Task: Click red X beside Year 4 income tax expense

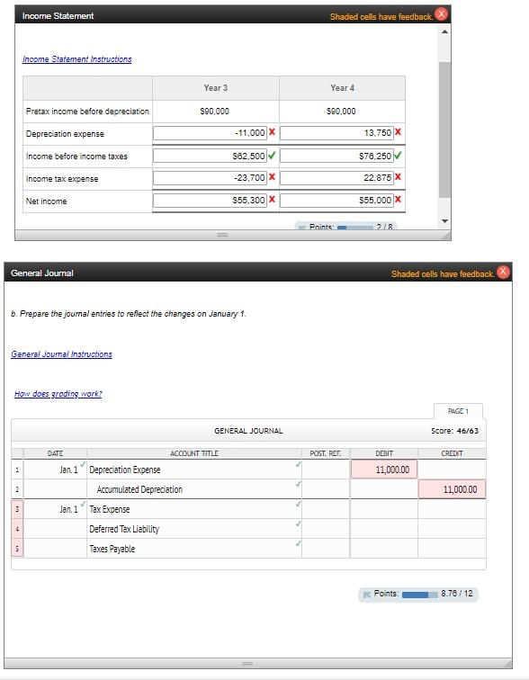Action: tap(398, 176)
